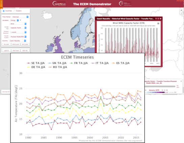
Task: Click the second arrow icon right of January 1979
Action: [165, 90]
